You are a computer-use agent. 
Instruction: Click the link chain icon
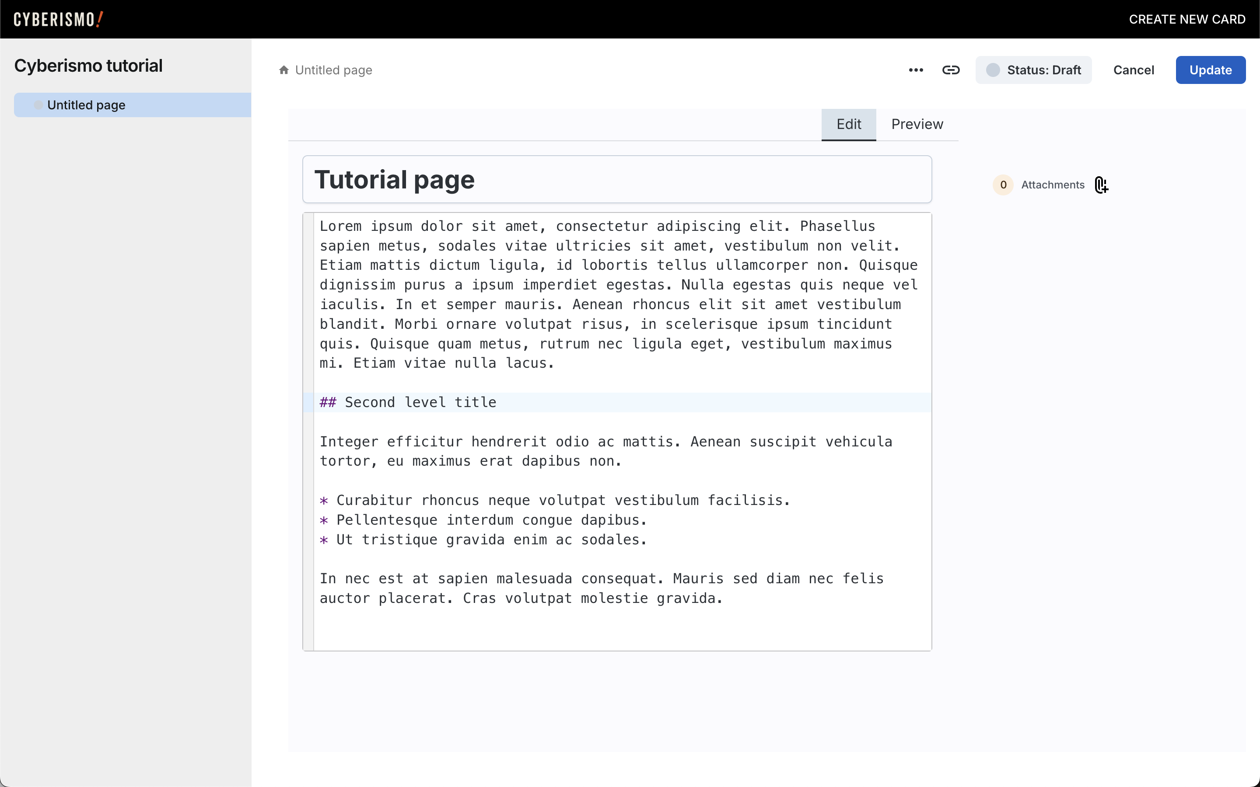tap(951, 70)
